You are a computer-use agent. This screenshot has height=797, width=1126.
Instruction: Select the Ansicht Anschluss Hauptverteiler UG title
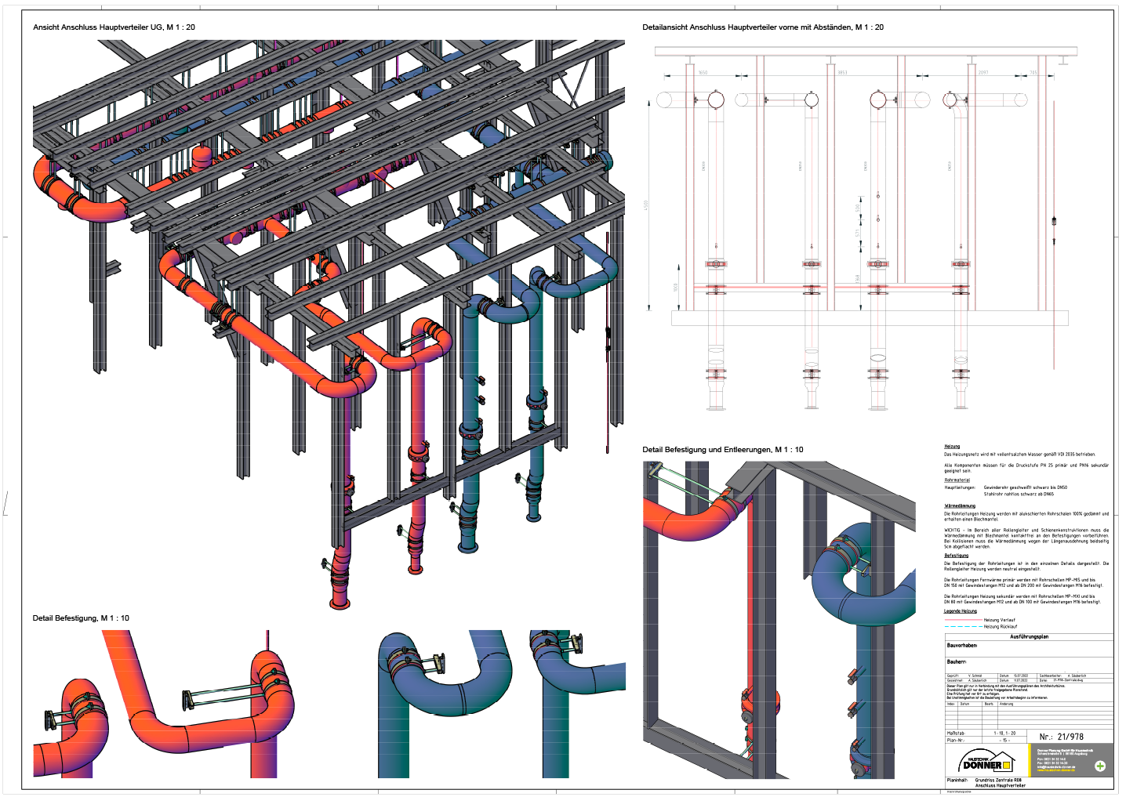114,27
